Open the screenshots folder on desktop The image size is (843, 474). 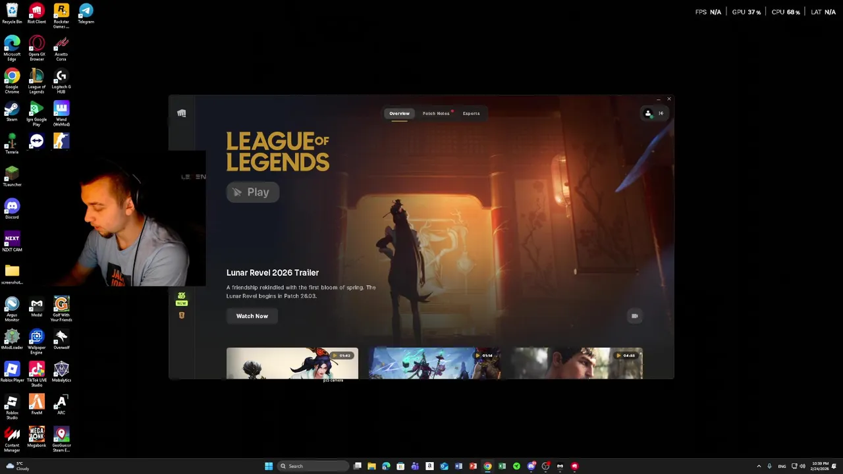(x=12, y=275)
